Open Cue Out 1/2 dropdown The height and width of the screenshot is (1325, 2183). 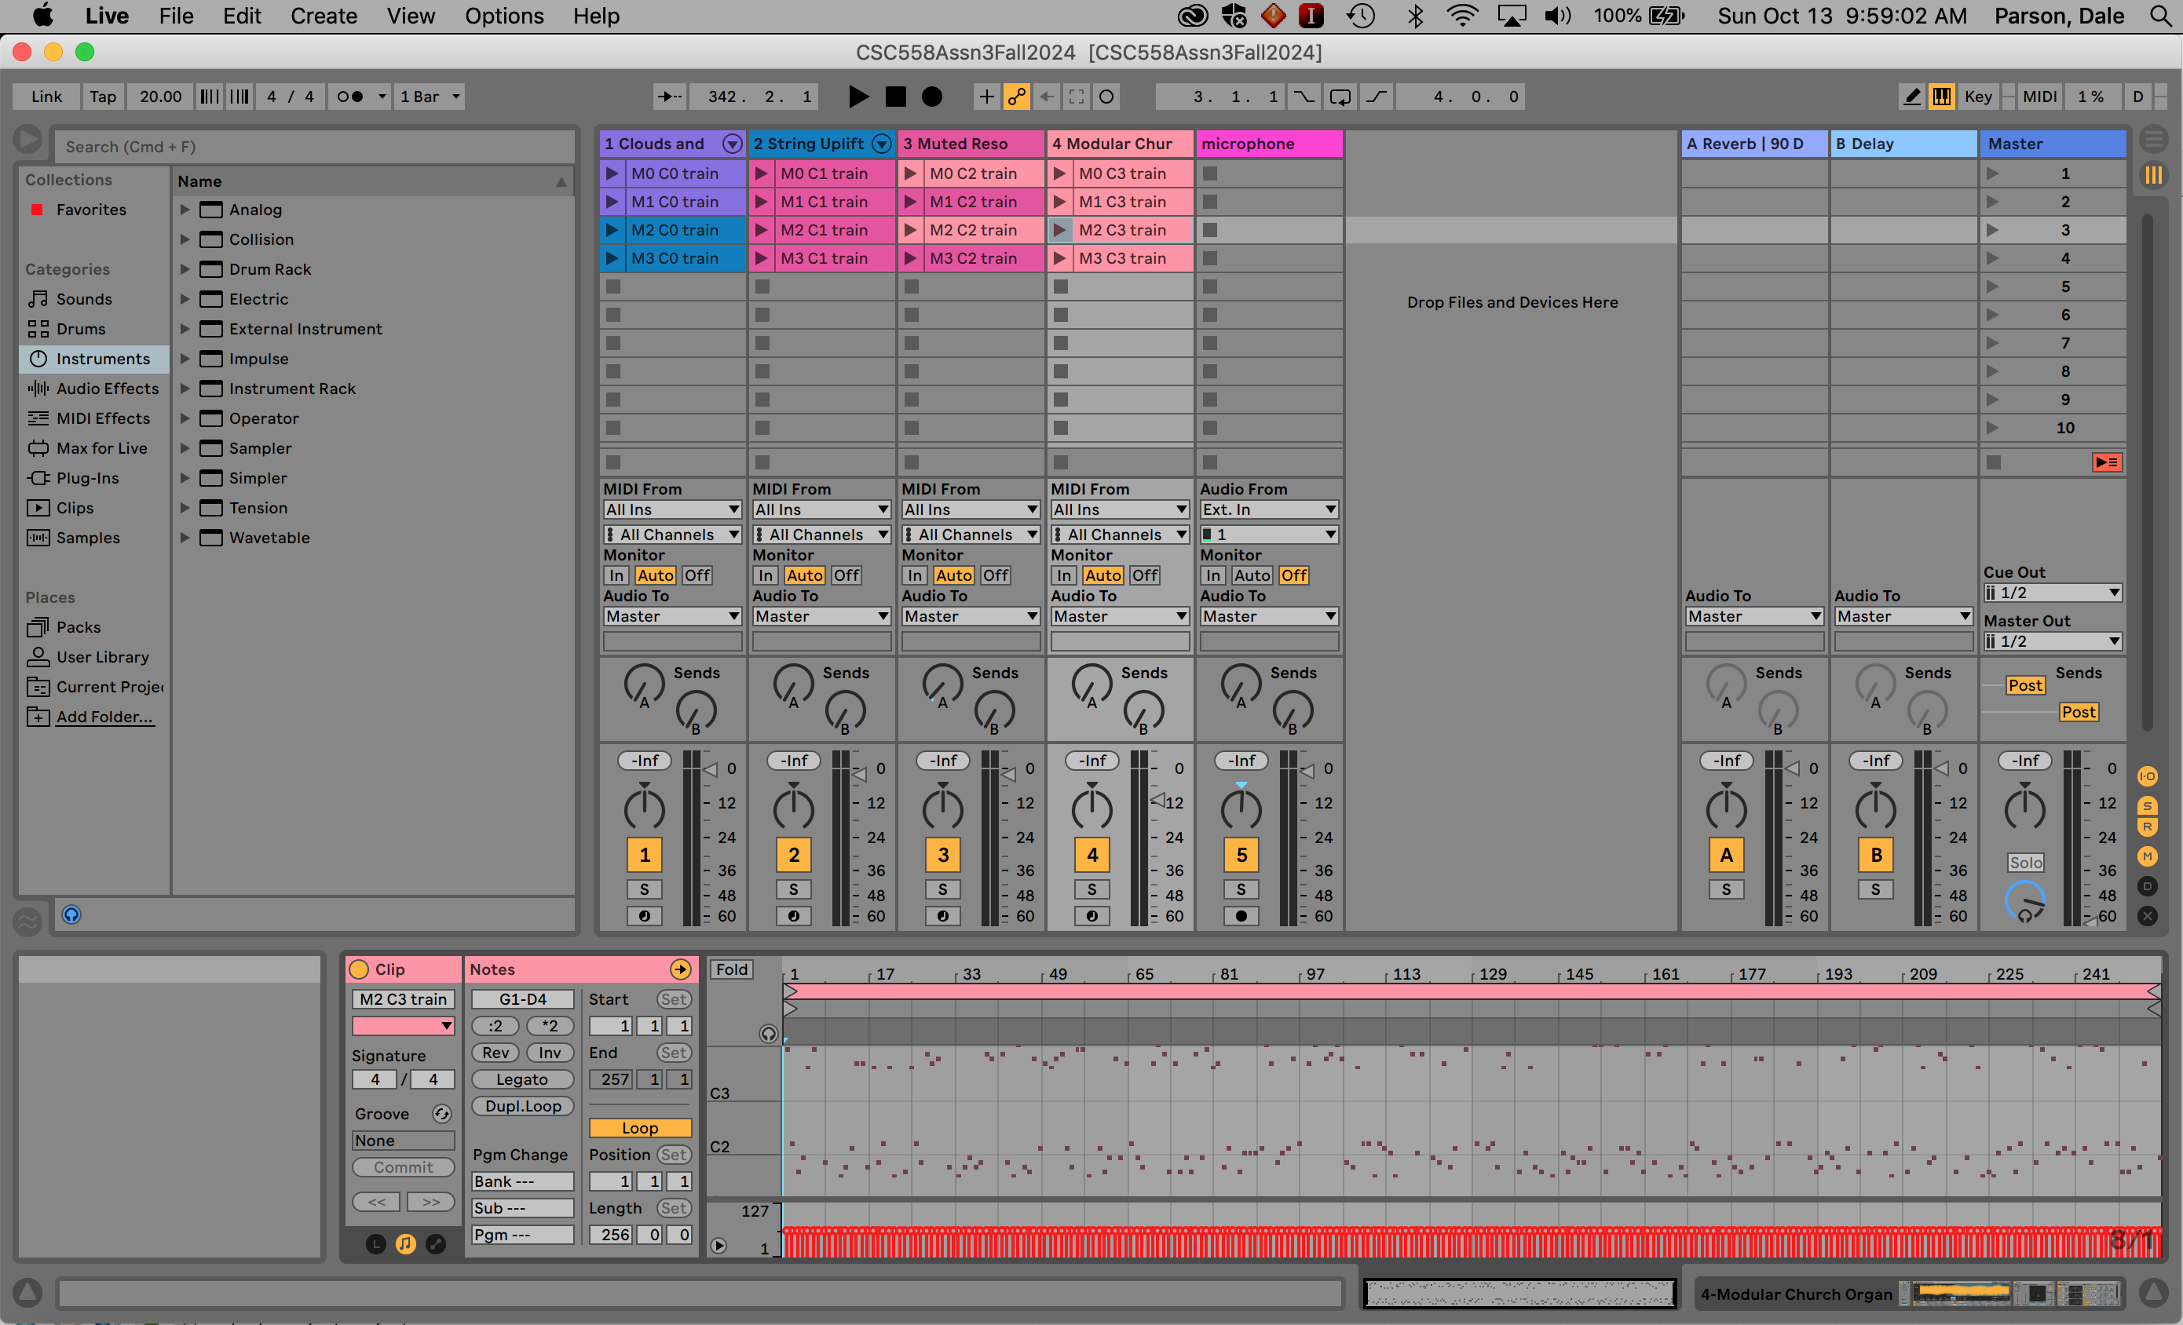point(2053,593)
